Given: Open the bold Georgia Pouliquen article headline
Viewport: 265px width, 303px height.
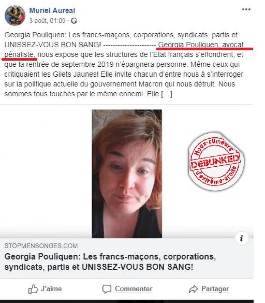Looking at the screenshot, I should [x=110, y=262].
